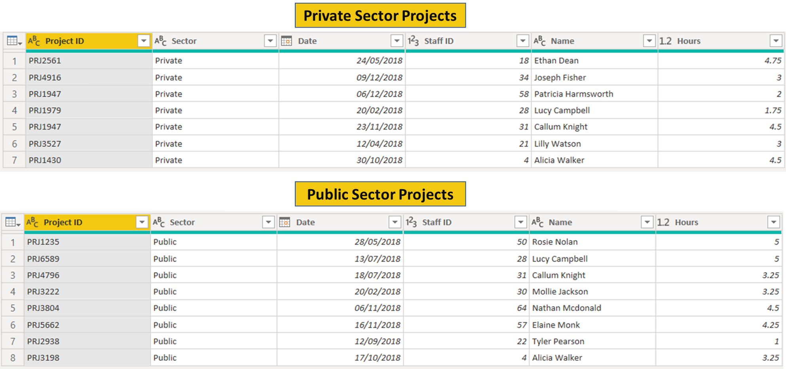Open the Staff ID filter in the Public table
This screenshot has height=369, width=786.
(x=521, y=222)
